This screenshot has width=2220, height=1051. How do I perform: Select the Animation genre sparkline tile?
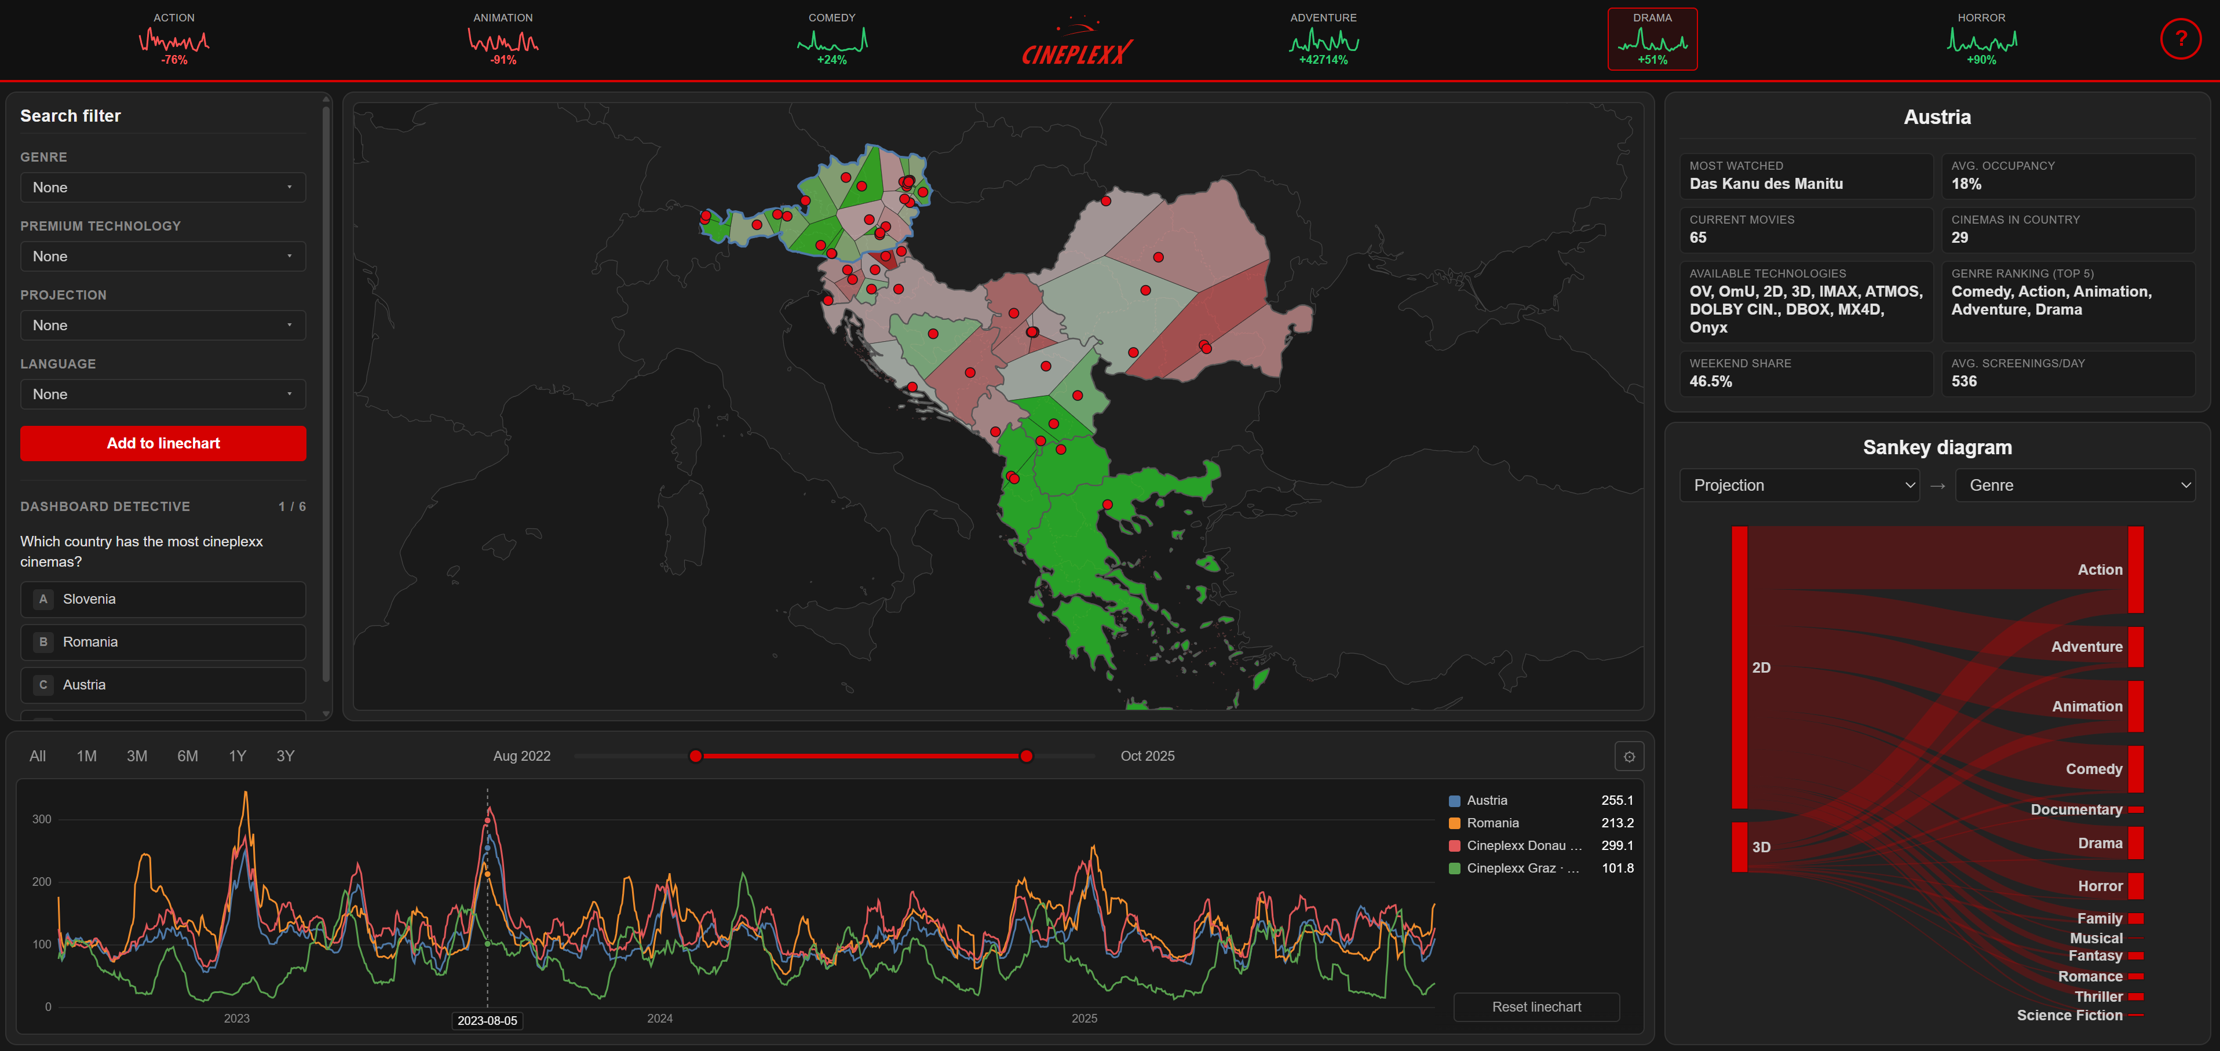(x=503, y=39)
